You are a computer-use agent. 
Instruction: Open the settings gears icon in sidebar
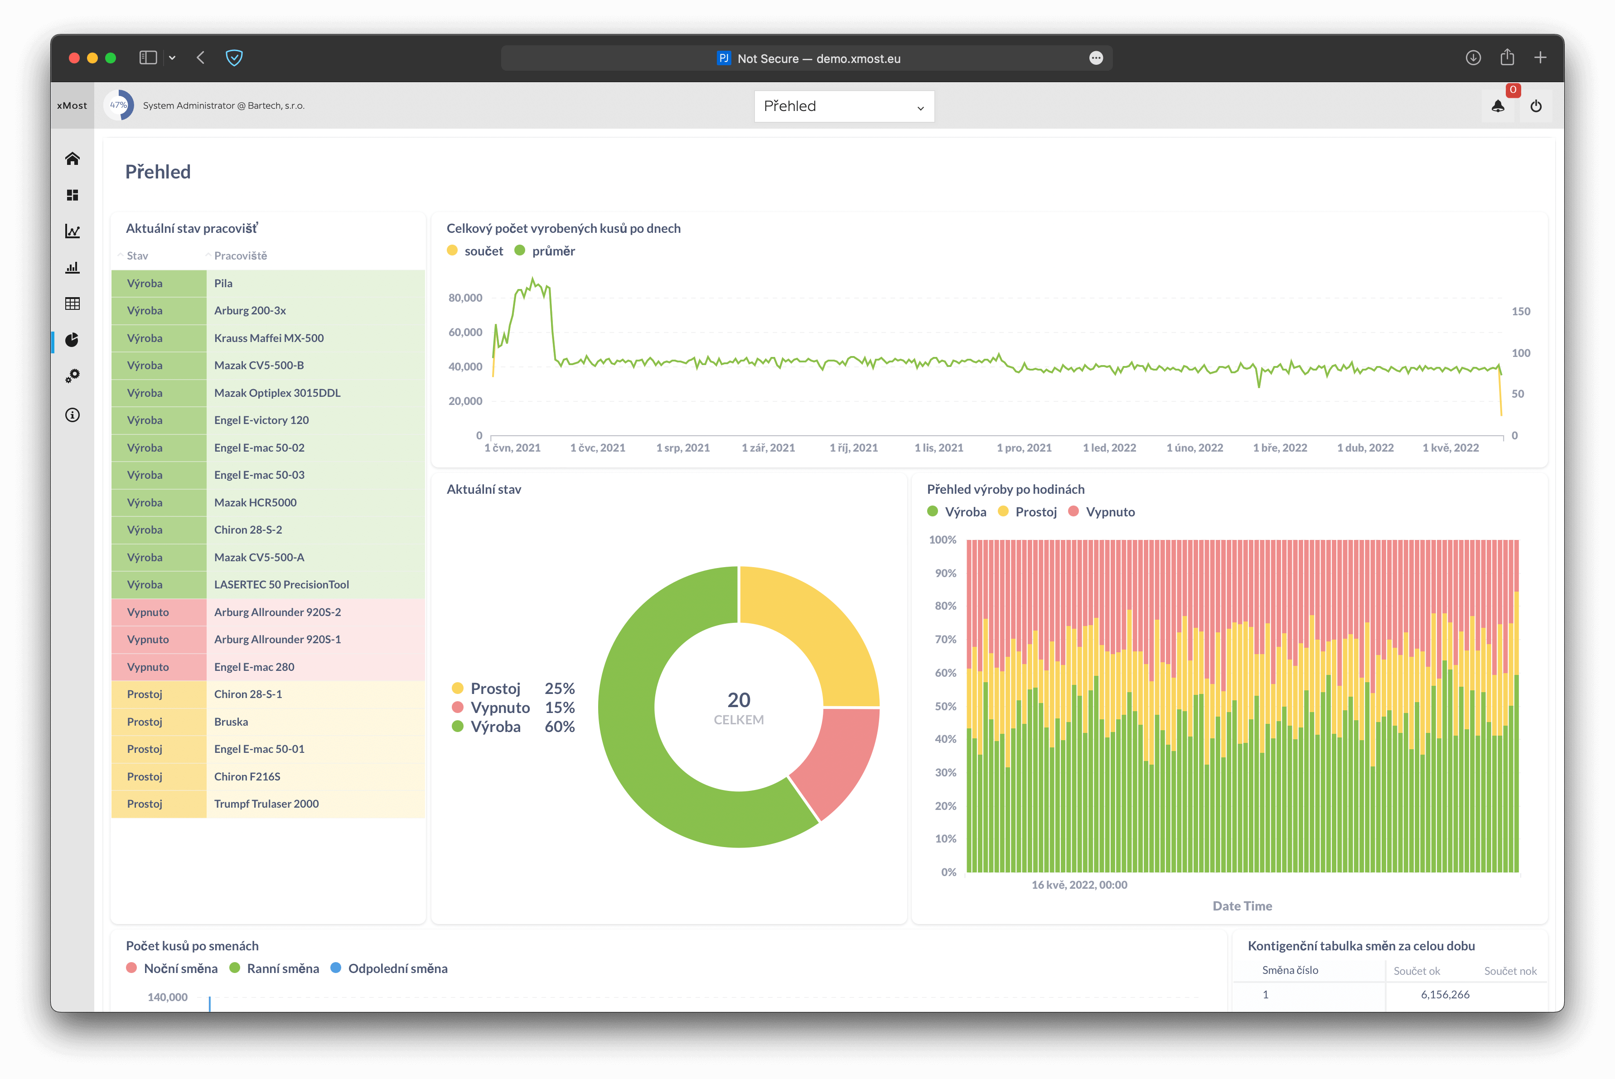tap(73, 376)
